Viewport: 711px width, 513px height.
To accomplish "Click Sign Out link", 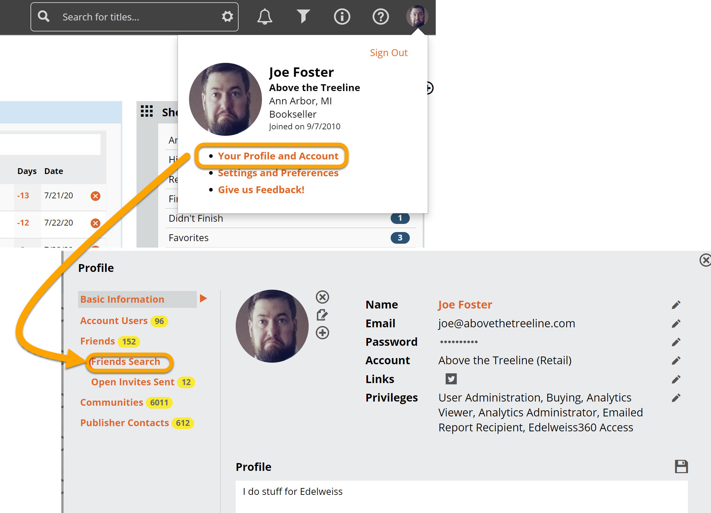I will 388,53.
